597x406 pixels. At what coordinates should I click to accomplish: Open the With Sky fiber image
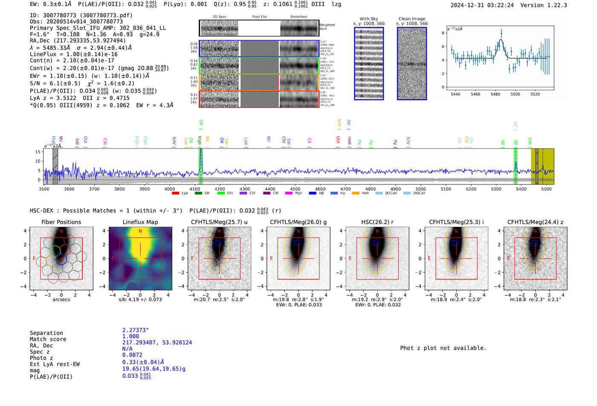point(369,63)
